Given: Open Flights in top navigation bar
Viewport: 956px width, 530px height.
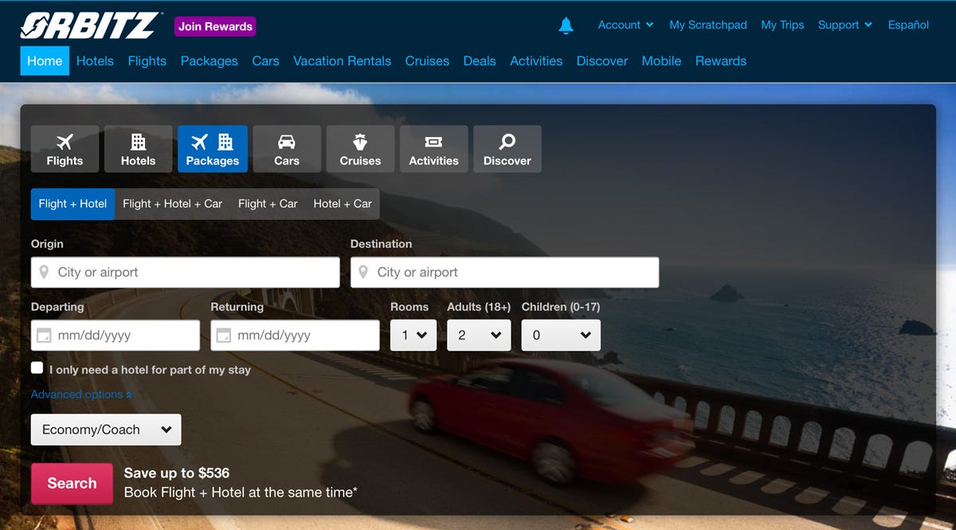Looking at the screenshot, I should (147, 61).
